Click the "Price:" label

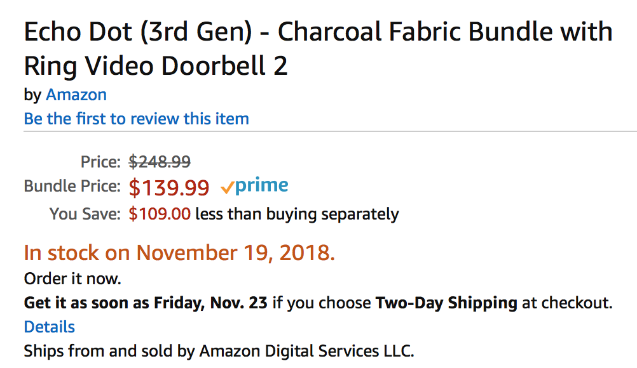coord(100,162)
